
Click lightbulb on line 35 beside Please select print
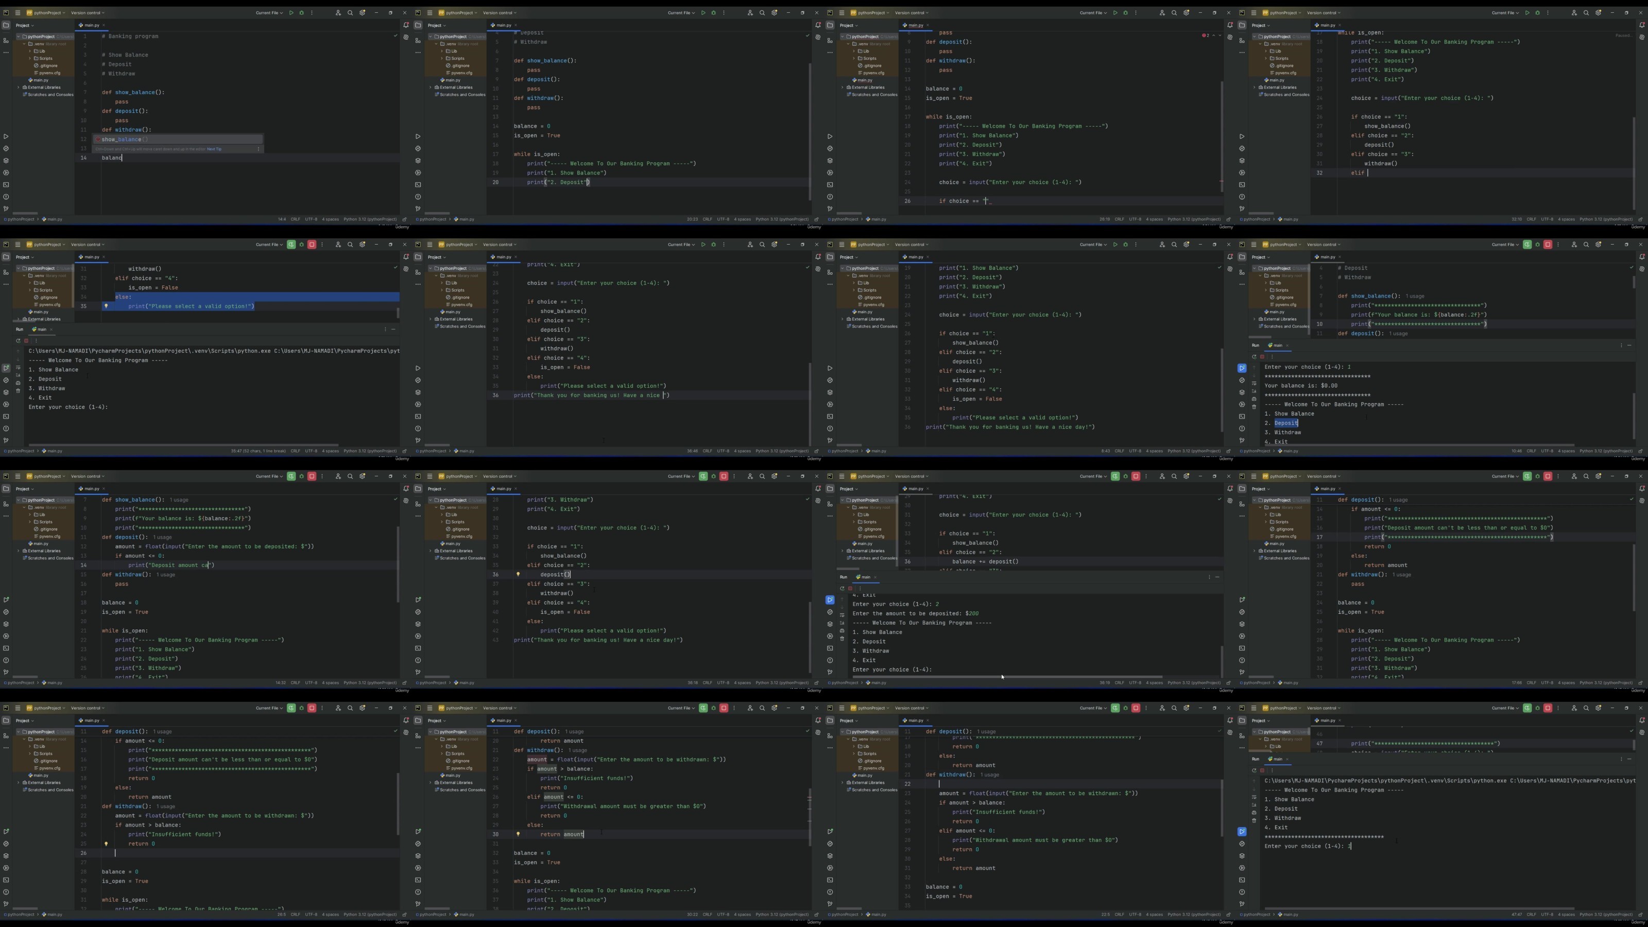(106, 306)
